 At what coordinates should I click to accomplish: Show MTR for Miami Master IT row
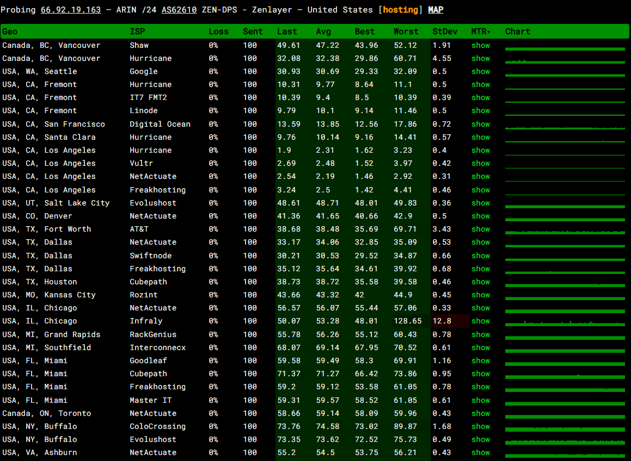[x=481, y=400]
